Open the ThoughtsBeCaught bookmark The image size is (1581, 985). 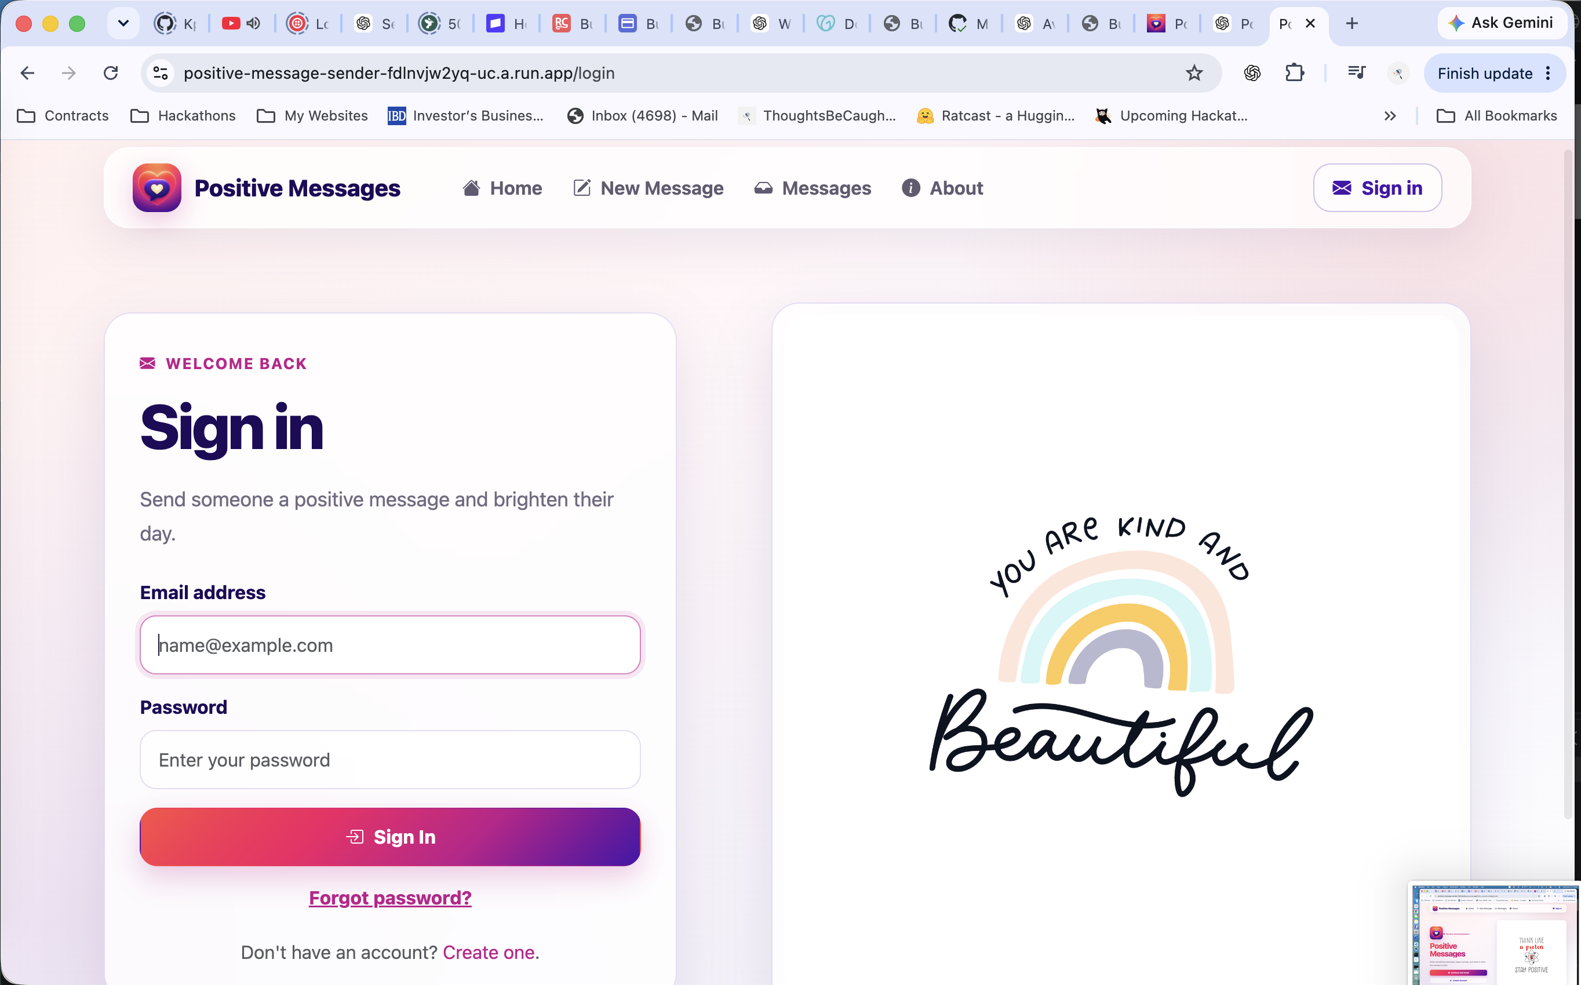(818, 116)
